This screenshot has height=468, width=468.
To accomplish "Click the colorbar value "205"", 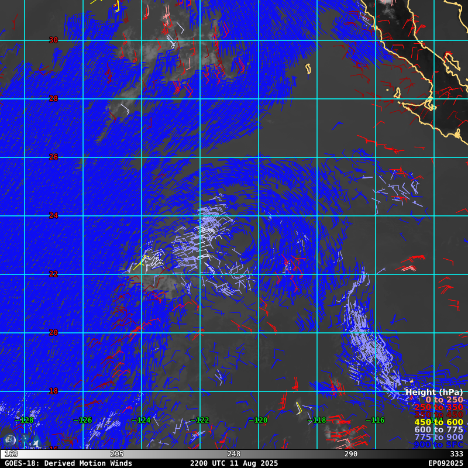I will (117, 454).
